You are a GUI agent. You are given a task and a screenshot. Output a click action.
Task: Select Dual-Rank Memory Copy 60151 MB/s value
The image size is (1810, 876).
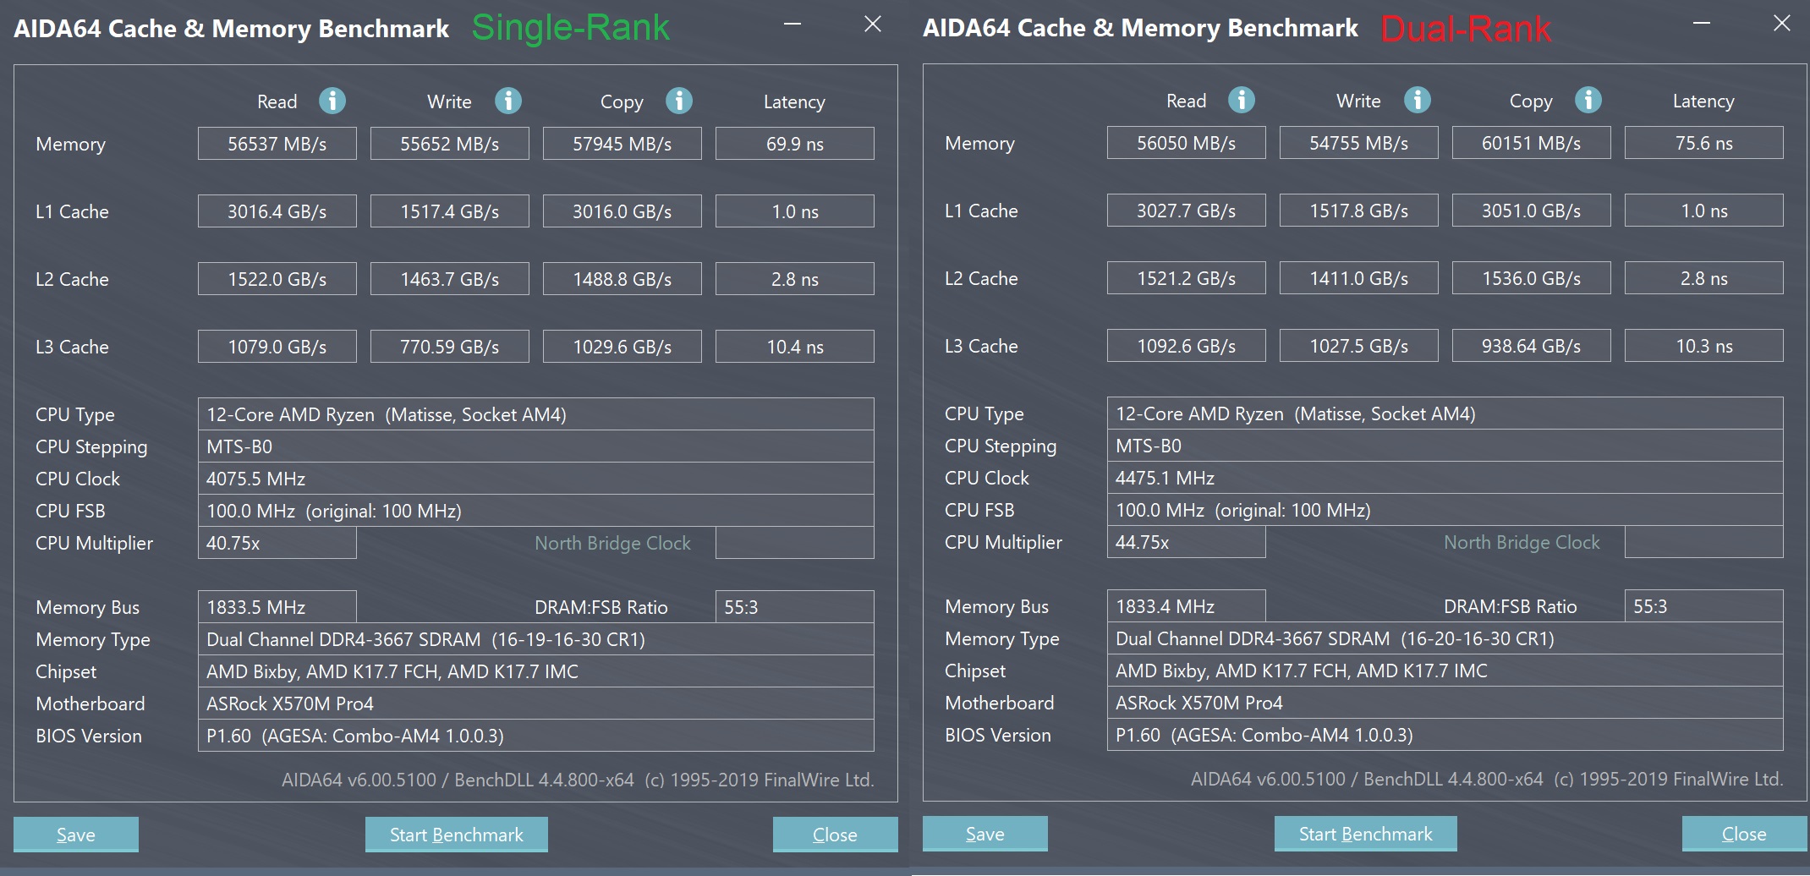tap(1532, 143)
